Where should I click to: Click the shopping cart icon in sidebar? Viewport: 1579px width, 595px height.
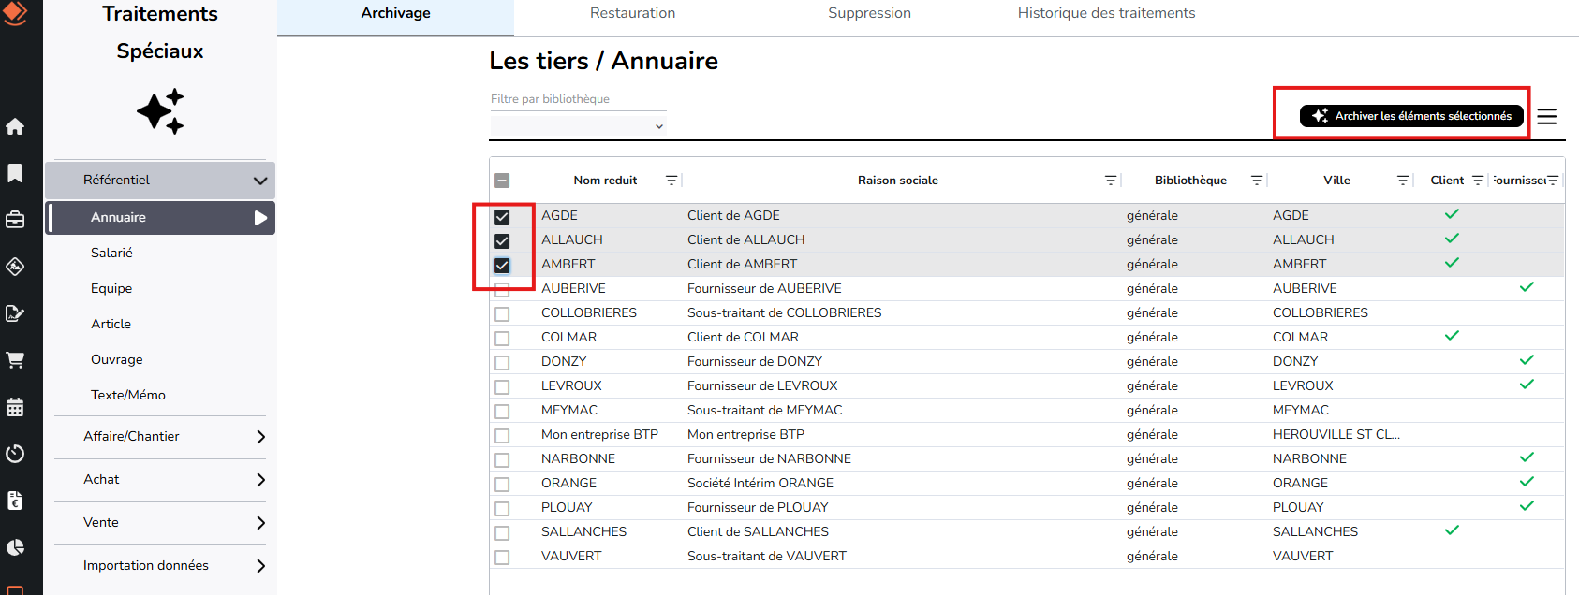(15, 360)
